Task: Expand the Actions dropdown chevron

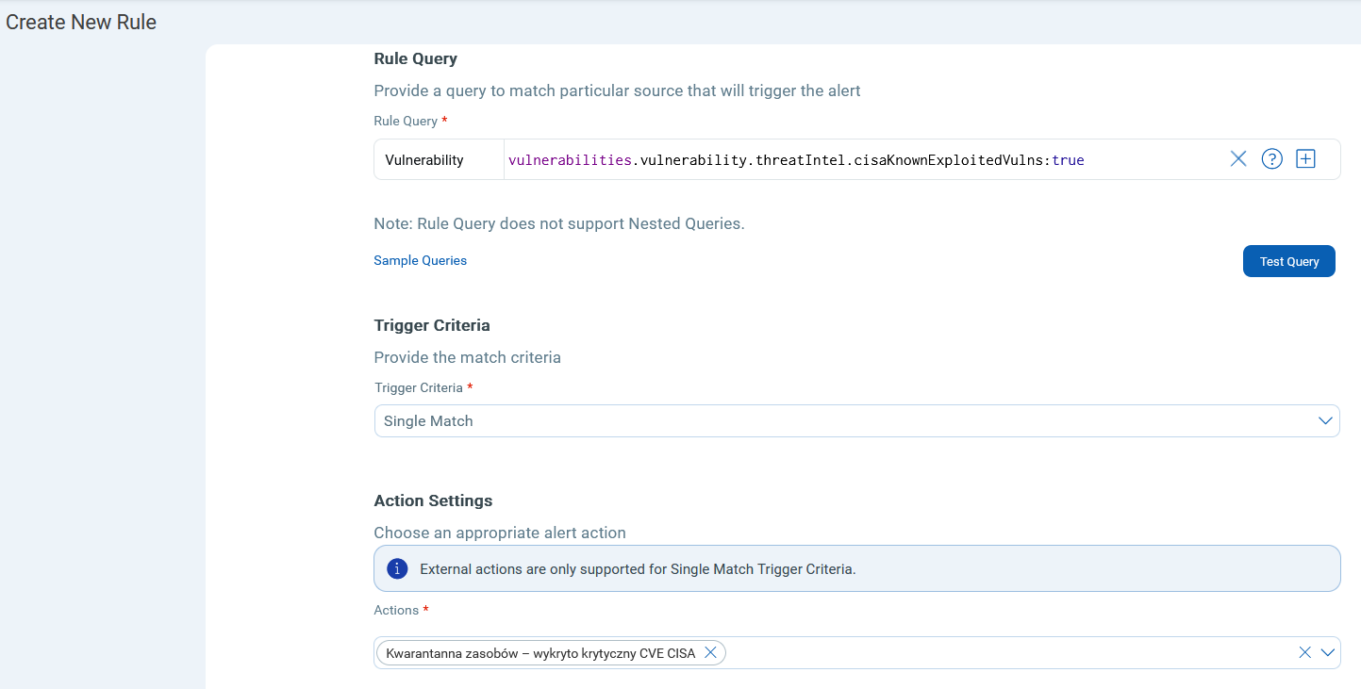Action: click(1328, 652)
